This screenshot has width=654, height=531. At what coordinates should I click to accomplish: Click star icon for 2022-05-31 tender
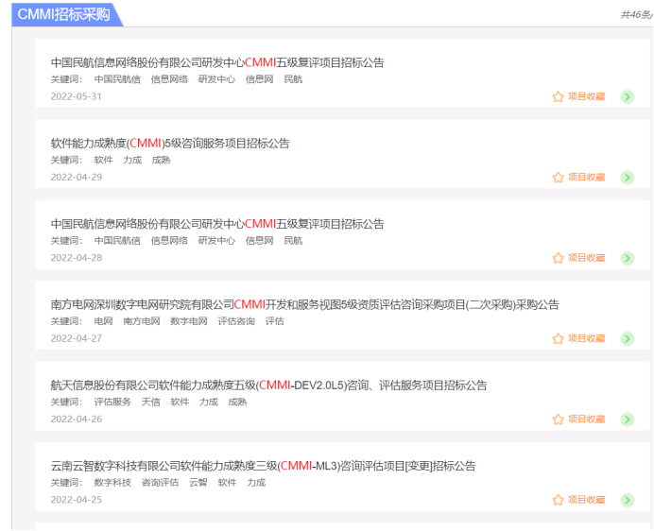coord(558,96)
